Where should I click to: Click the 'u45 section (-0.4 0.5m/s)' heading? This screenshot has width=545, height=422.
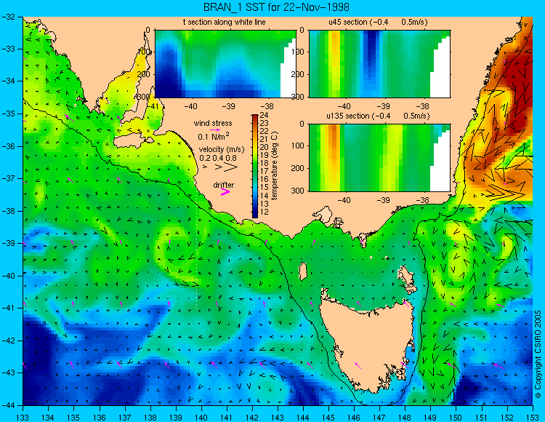tap(378, 22)
